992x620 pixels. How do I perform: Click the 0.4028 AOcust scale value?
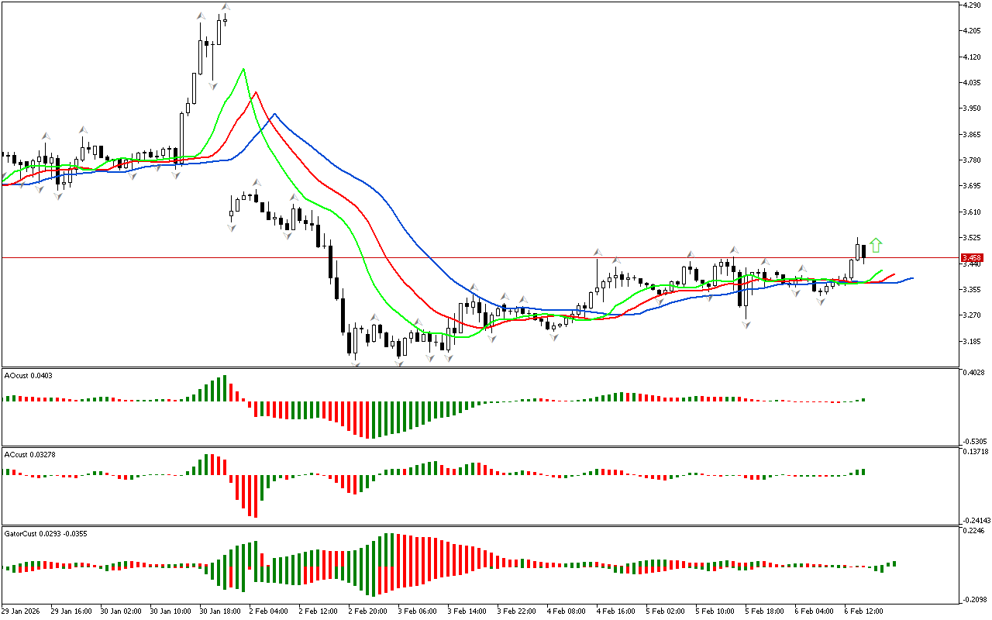coord(973,374)
